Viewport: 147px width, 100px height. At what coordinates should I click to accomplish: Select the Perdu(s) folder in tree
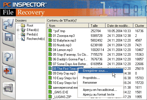[32, 34]
